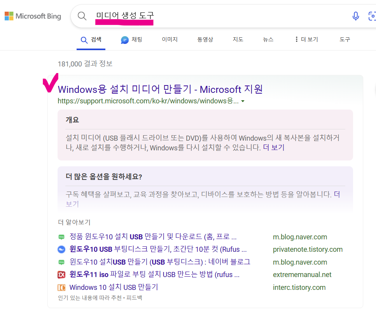376x319 pixels.
Task: Click the 더 많은 옵션을 원하세요? heading
Action: (x=104, y=177)
